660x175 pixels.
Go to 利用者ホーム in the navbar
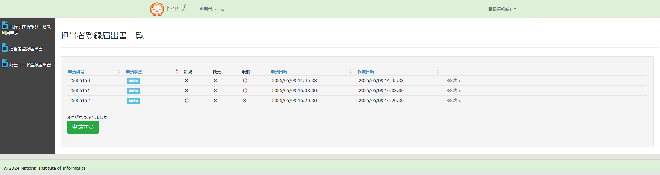click(x=212, y=9)
